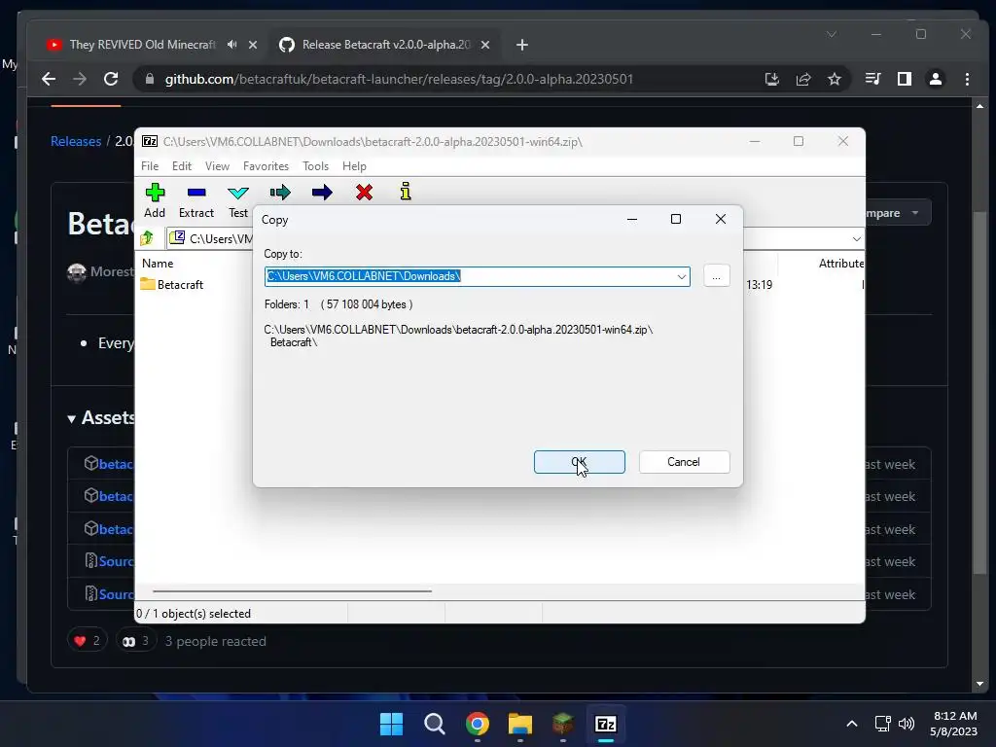Screen dimensions: 996x747
Task: Show hidden tray icons chevron
Action: [x=852, y=724]
